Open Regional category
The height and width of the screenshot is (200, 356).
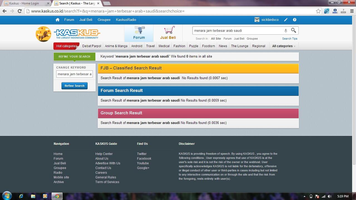coord(259,46)
